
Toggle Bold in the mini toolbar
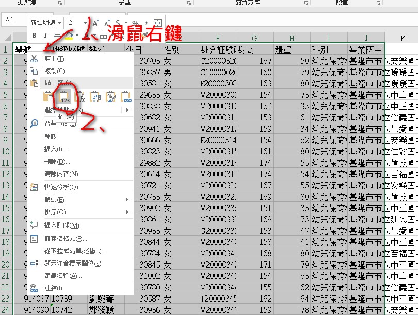(x=35, y=36)
